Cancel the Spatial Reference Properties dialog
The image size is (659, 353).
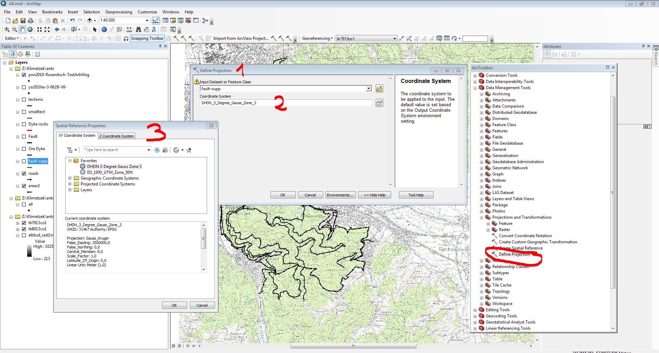[202, 305]
